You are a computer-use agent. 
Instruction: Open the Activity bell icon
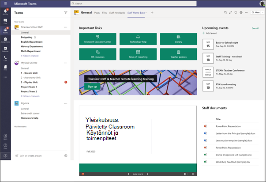point(5,12)
